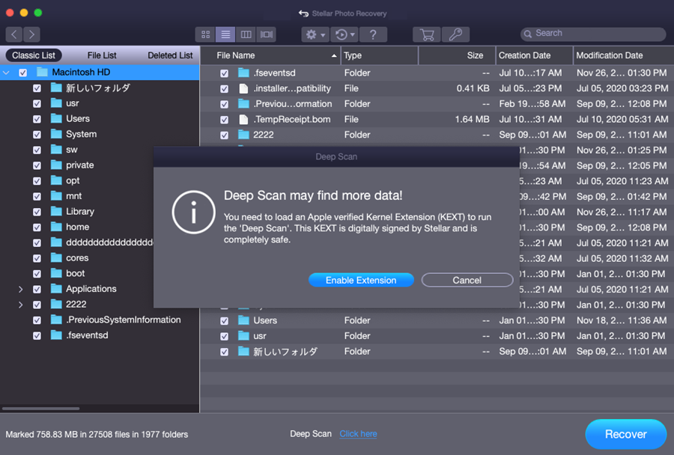Image resolution: width=674 pixels, height=455 pixels.
Task: Cancel the Deep Scan dialog
Action: (467, 280)
